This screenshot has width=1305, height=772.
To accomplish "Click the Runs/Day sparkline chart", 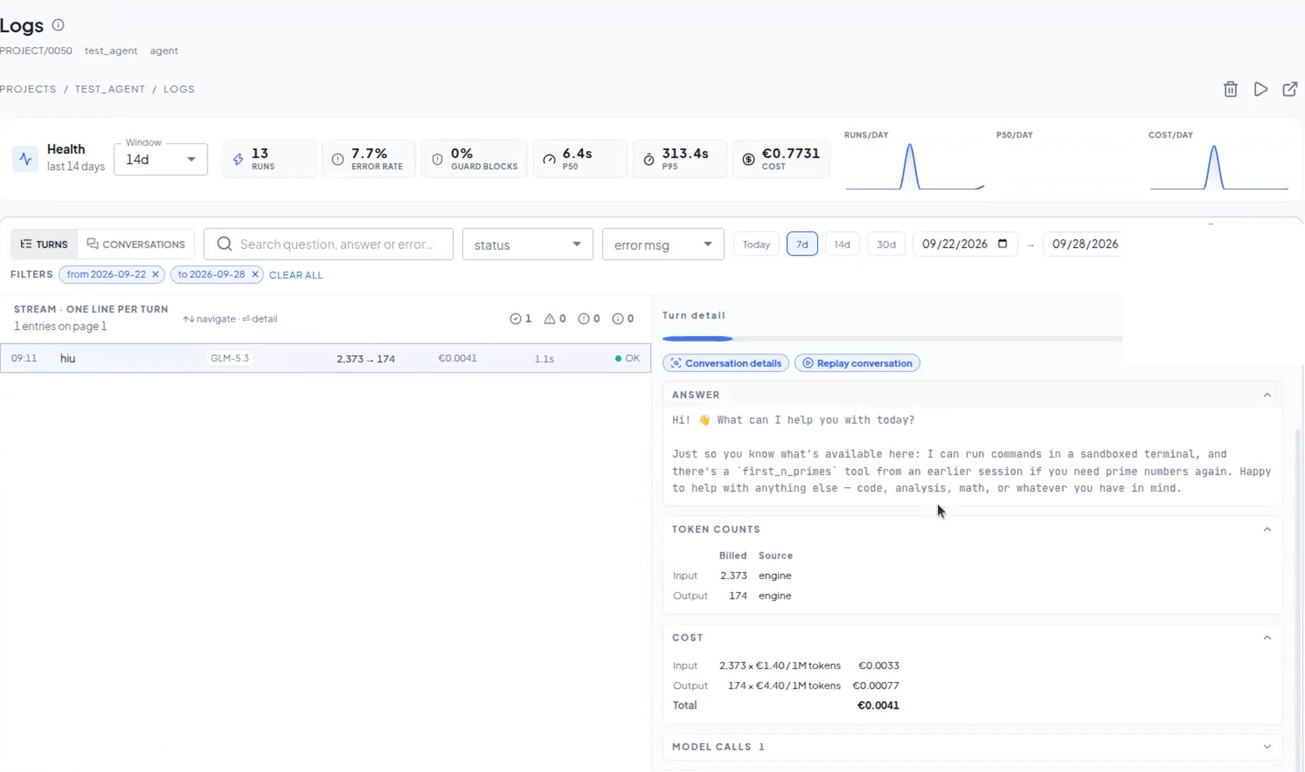I will (915, 166).
